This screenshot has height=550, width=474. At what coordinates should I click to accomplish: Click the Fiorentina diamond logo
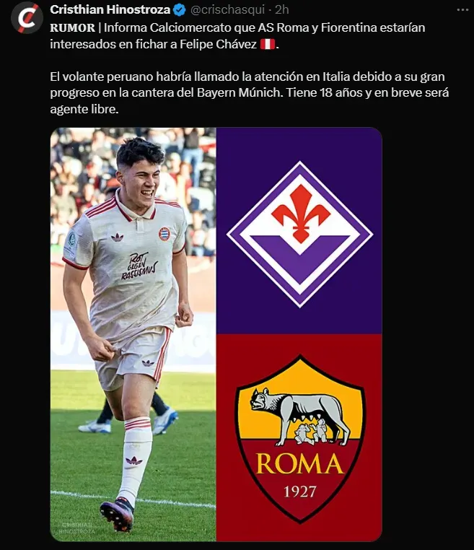click(299, 234)
